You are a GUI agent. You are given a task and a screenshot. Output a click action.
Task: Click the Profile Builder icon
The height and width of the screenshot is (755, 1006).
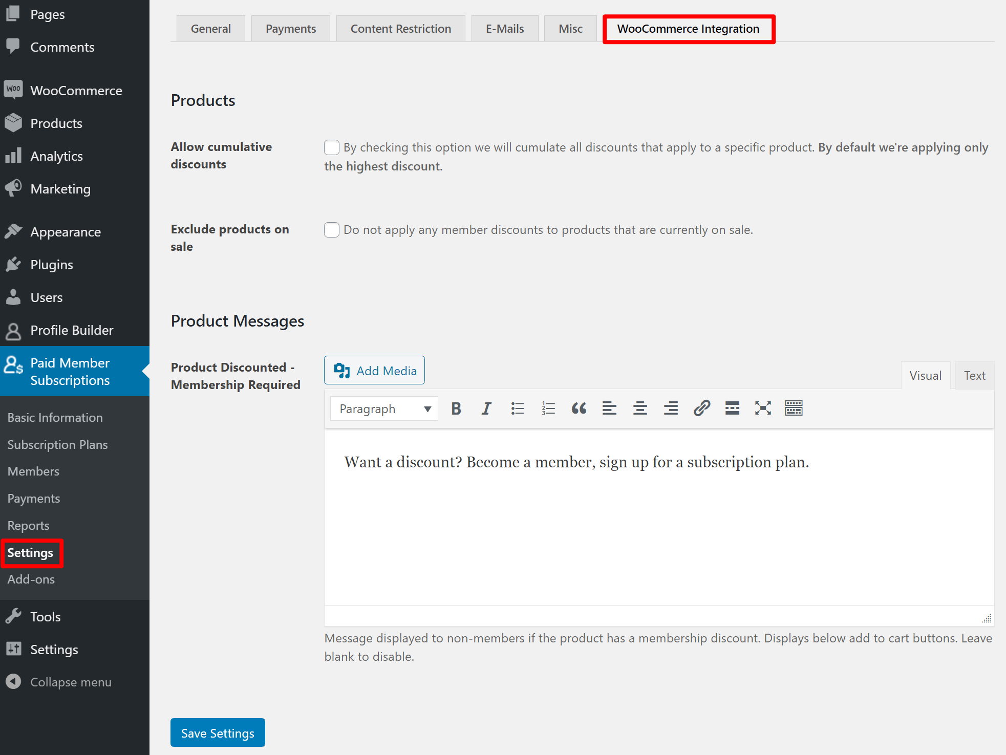point(13,331)
